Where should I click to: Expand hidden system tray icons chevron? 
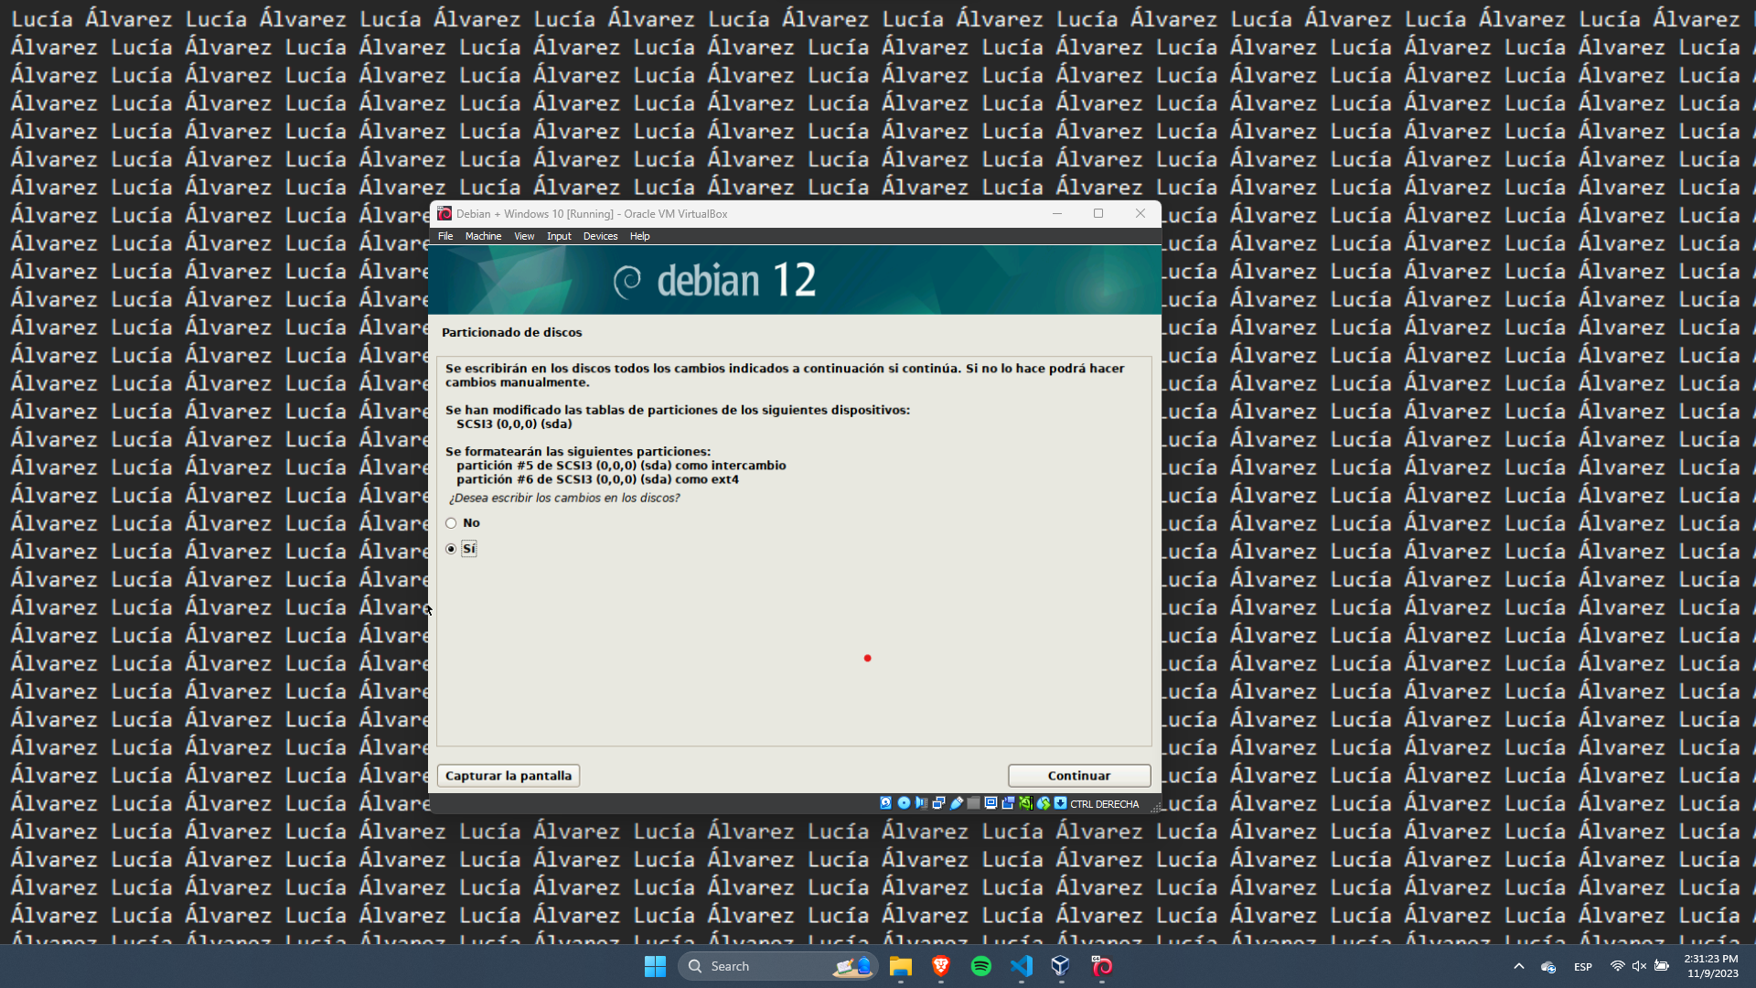click(1519, 966)
